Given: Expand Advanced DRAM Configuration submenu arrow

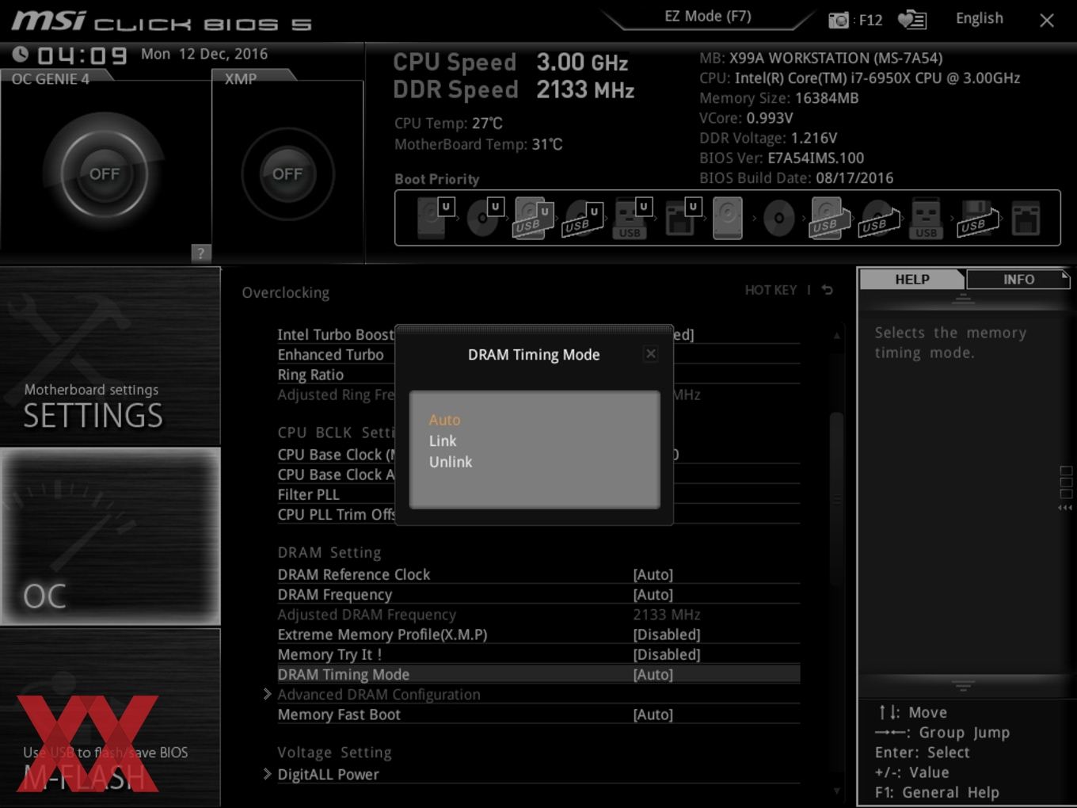Looking at the screenshot, I should [268, 694].
